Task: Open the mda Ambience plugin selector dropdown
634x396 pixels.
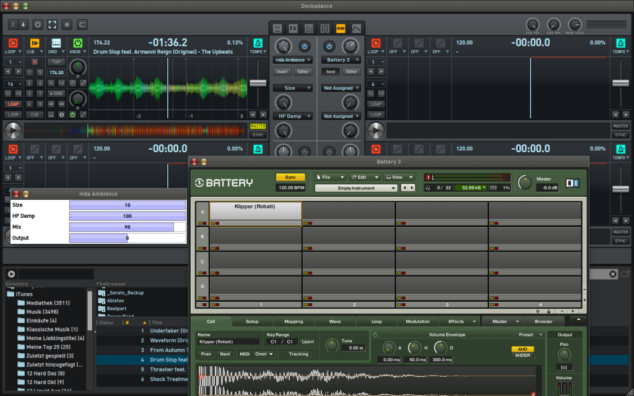Action: point(292,60)
